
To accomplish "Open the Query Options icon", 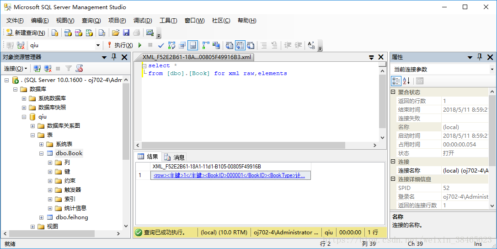I will click(x=182, y=45).
